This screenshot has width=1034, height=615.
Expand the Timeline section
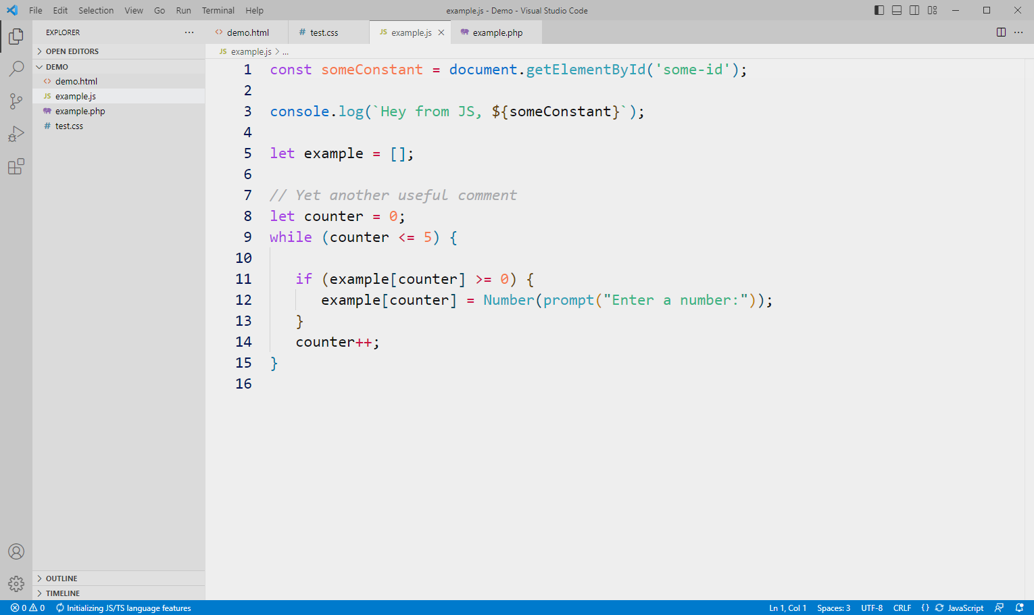point(119,593)
